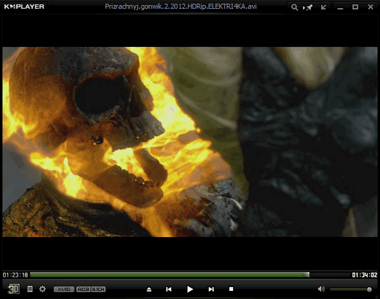Skip to the previous track
The height and width of the screenshot is (299, 380).
click(169, 289)
